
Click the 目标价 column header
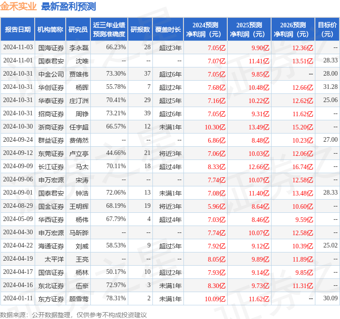[327, 30]
